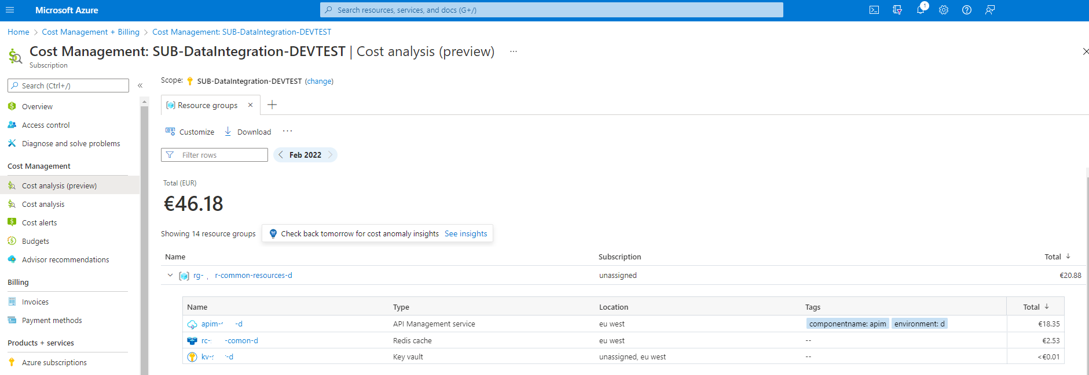Open directories and subscriptions filter icon

(897, 10)
